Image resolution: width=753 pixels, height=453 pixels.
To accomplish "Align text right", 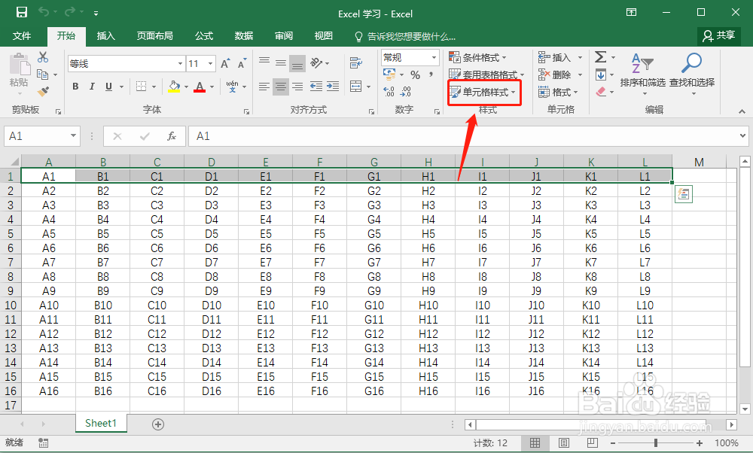I will pyautogui.click(x=297, y=87).
